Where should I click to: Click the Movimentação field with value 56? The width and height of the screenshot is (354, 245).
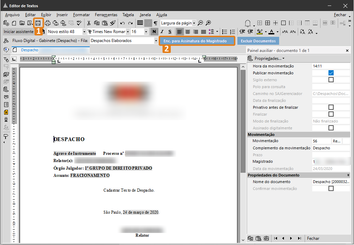322,141
